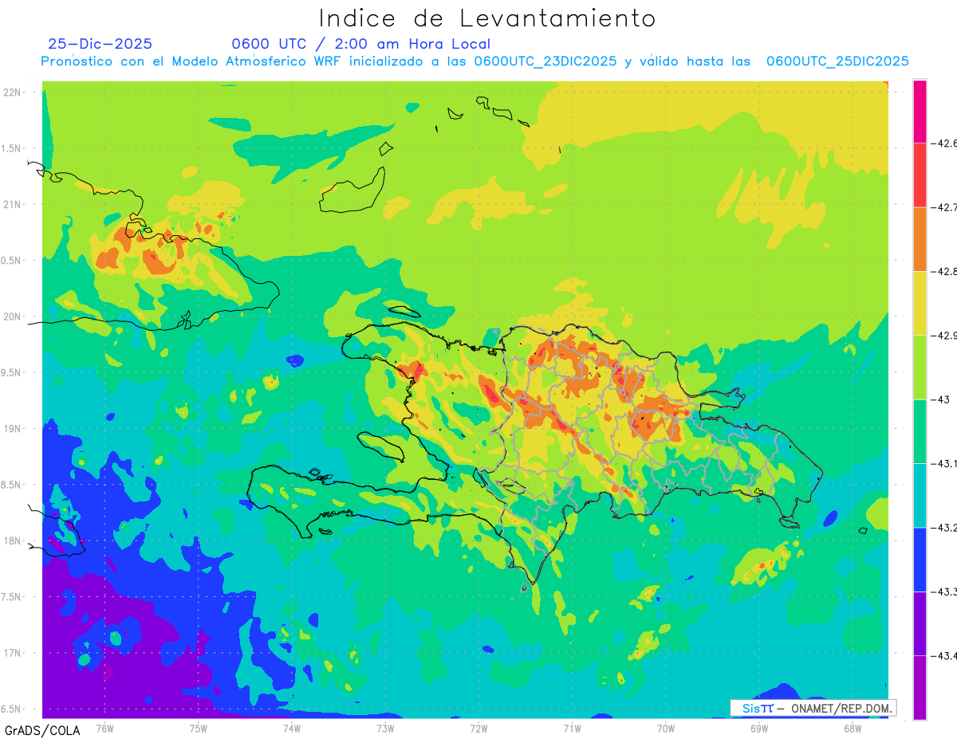Image resolution: width=957 pixels, height=739 pixels.
Task: Click the '76W' longitude label
Action: [104, 728]
